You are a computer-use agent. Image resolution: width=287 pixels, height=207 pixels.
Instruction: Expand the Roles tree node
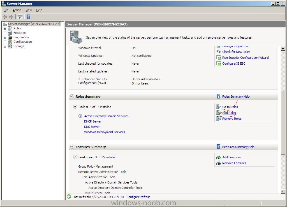click(5, 28)
